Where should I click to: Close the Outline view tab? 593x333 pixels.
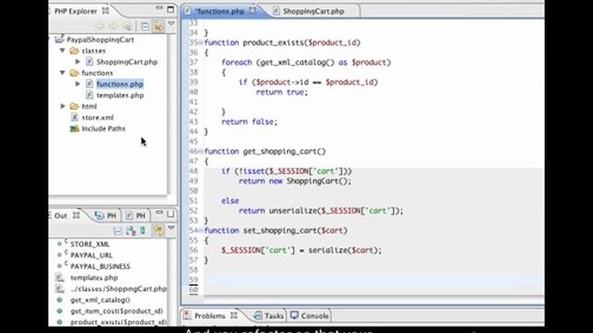coord(76,216)
